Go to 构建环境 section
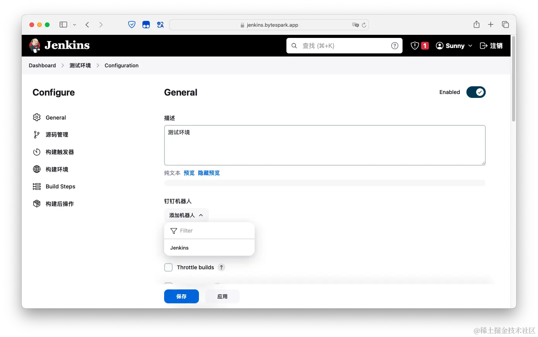The width and height of the screenshot is (538, 337). click(57, 169)
